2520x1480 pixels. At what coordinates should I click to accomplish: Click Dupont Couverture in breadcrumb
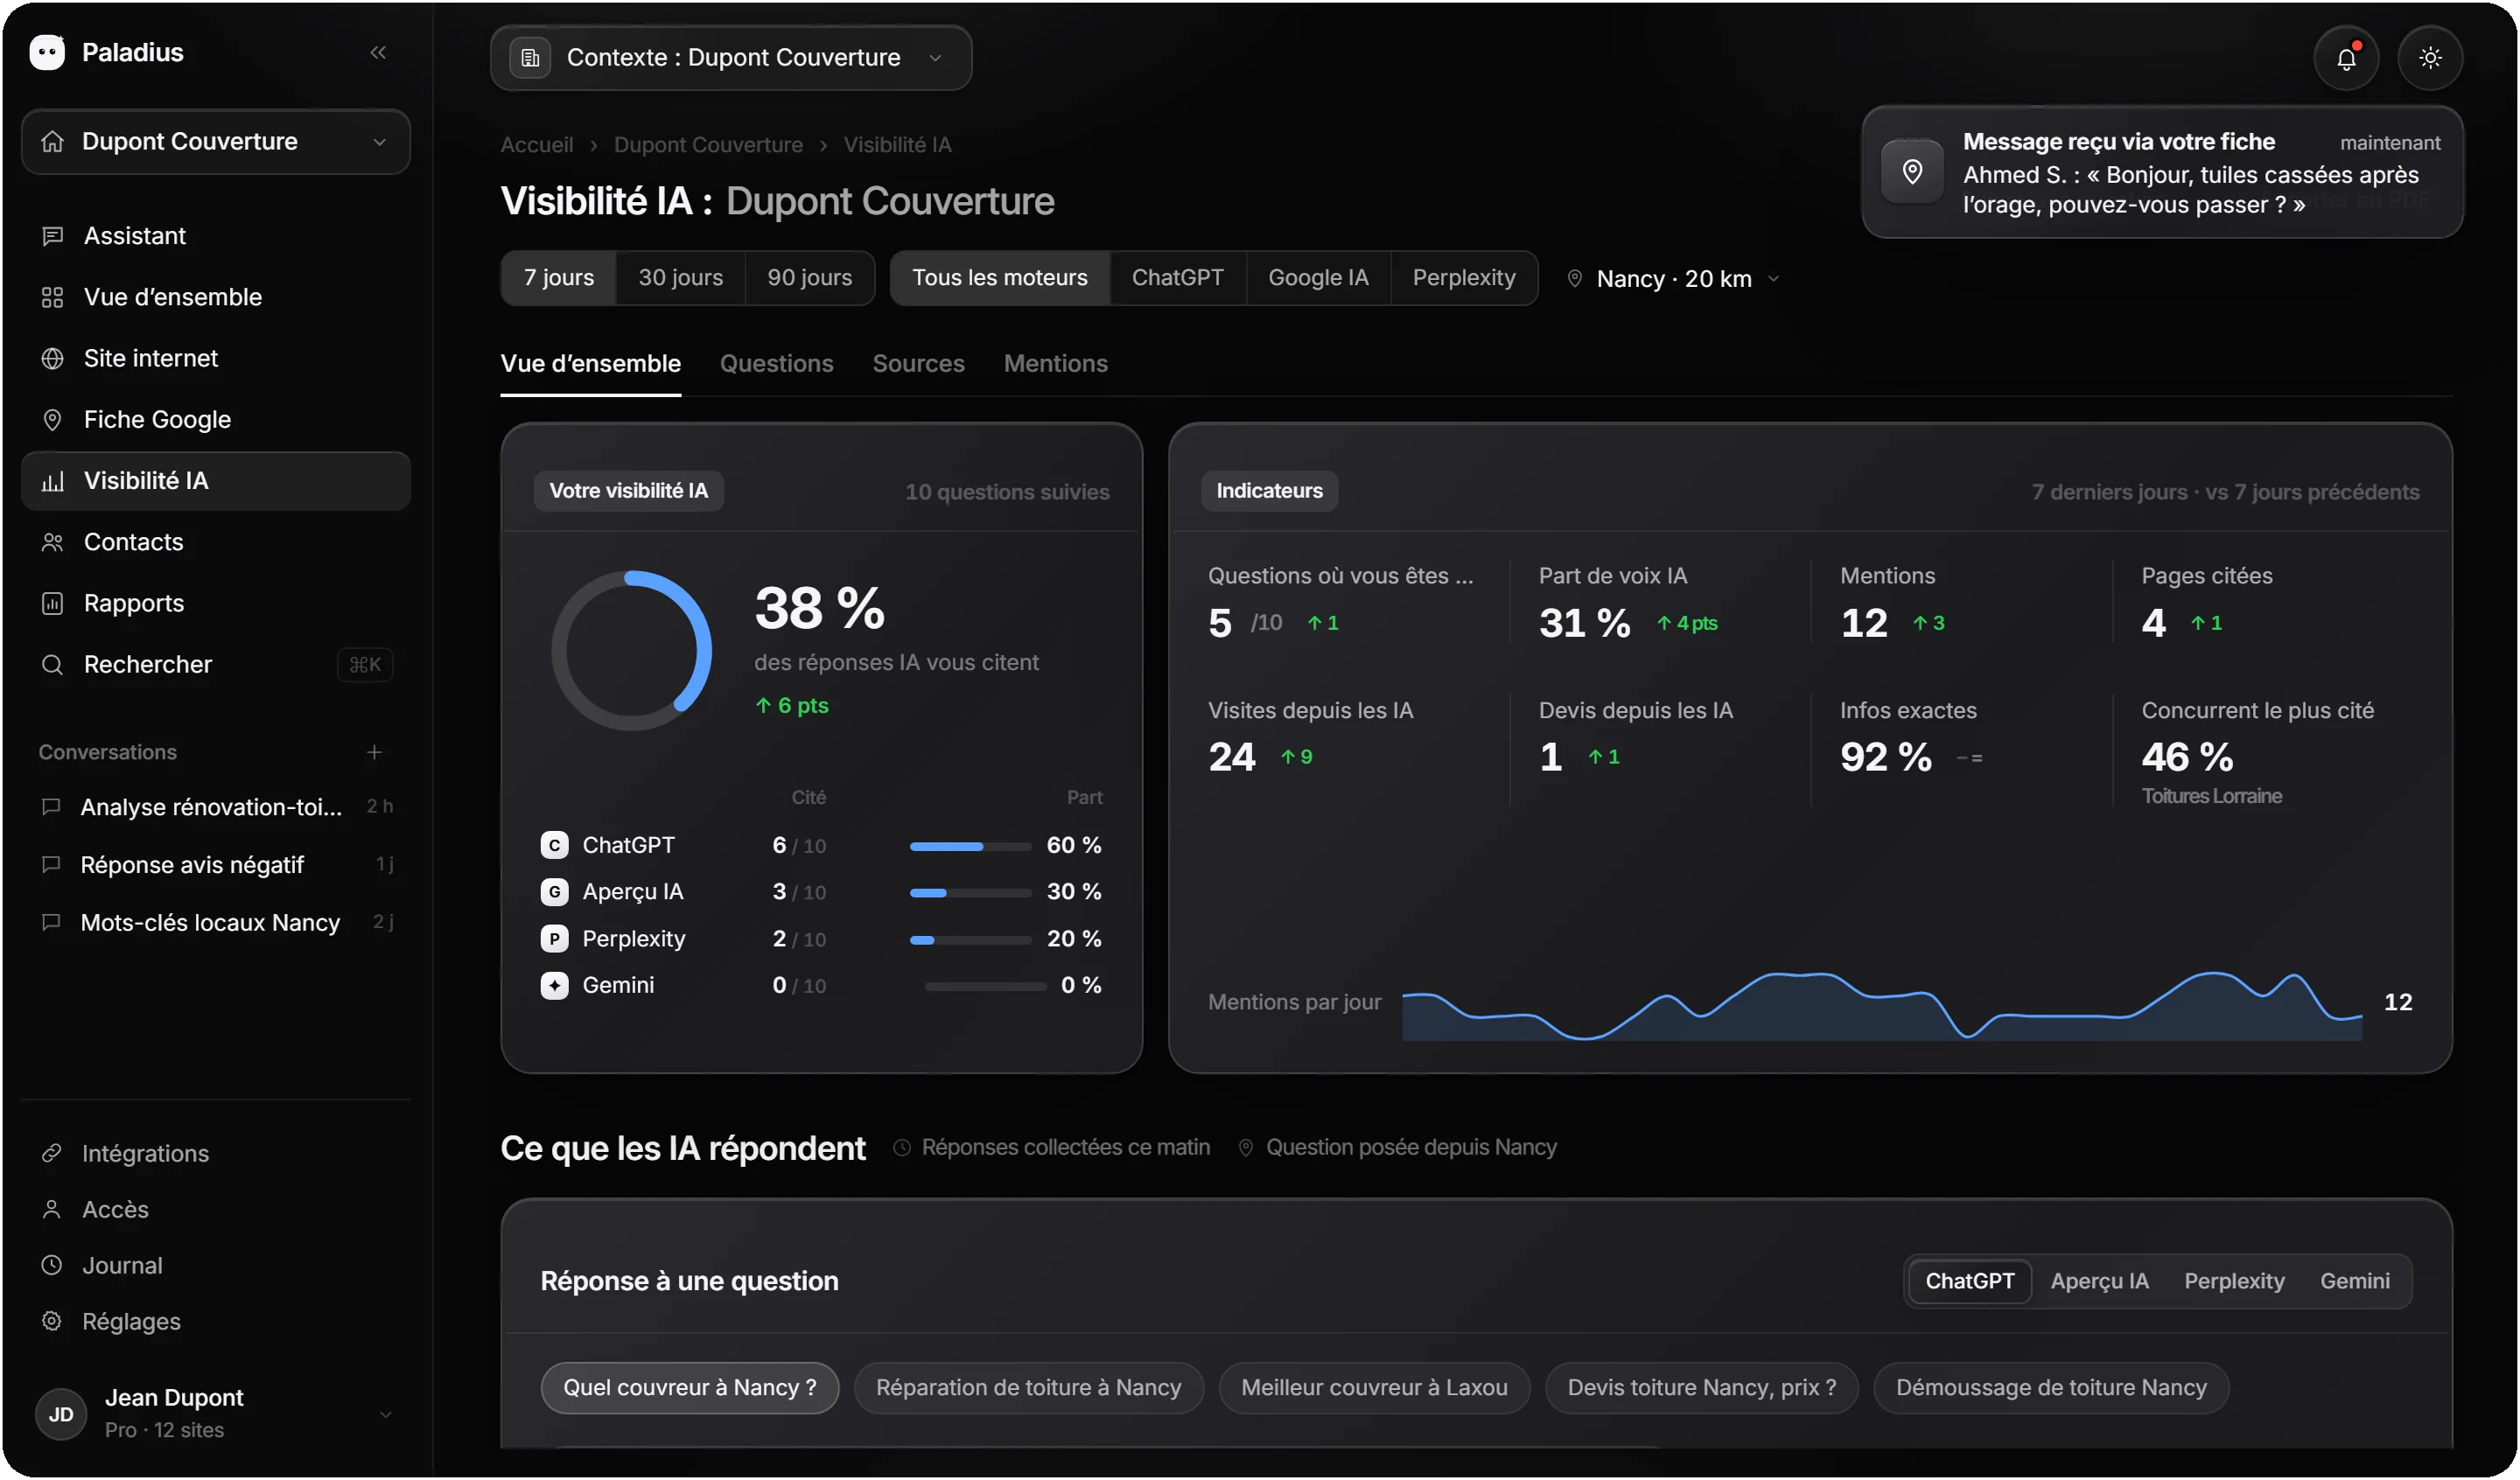(708, 145)
